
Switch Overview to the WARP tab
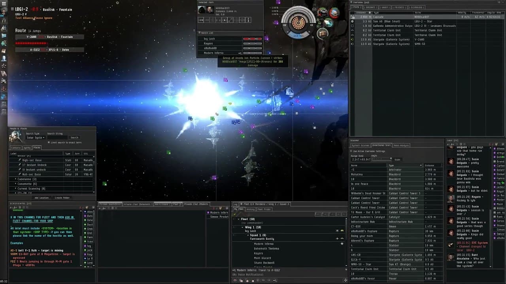[x=385, y=7]
